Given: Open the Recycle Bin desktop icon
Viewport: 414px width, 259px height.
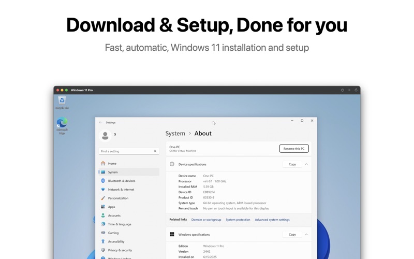Looking at the screenshot, I should point(62,103).
